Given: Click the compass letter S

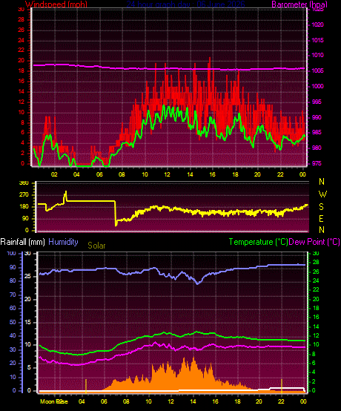Looking at the screenshot, I should click(322, 207).
